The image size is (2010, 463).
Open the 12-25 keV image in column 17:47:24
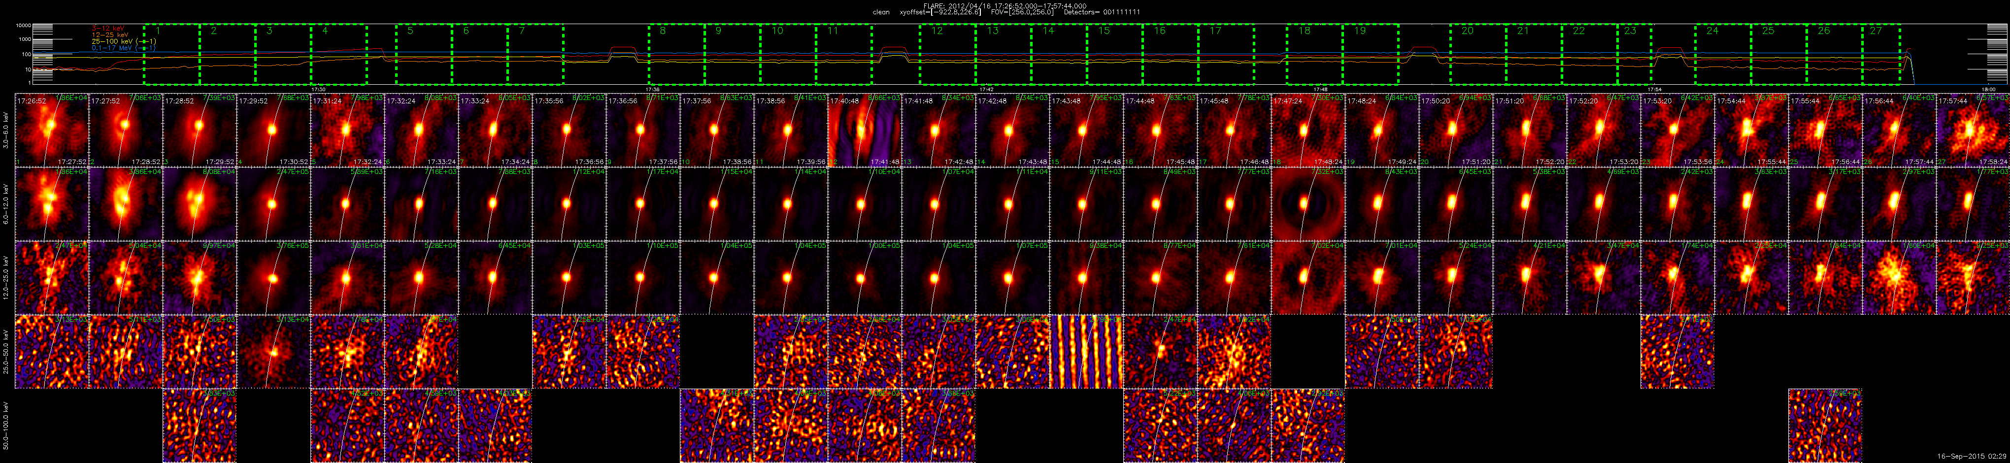[x=1308, y=278]
